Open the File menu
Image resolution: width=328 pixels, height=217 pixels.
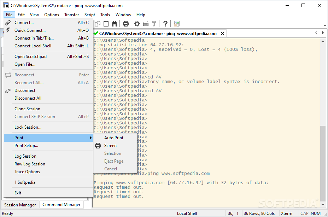[9, 14]
